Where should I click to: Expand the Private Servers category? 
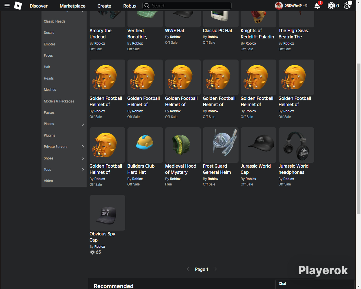(x=83, y=147)
